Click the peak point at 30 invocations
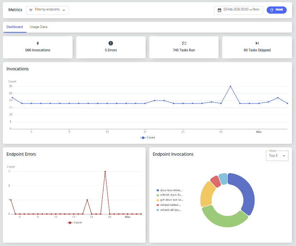296x246 pixels. click(231, 86)
